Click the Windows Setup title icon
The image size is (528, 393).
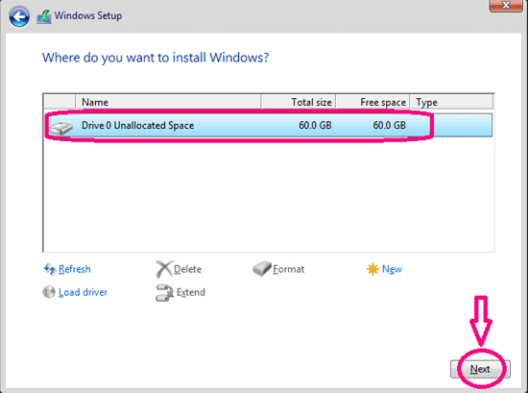point(44,16)
